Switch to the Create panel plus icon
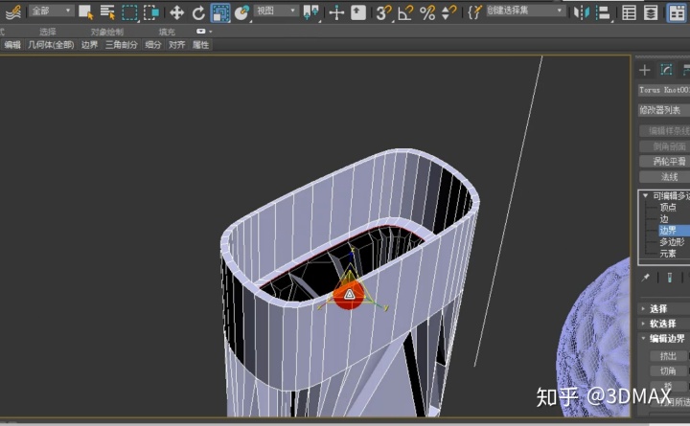Screen dimensions: 690x426 click(x=645, y=70)
